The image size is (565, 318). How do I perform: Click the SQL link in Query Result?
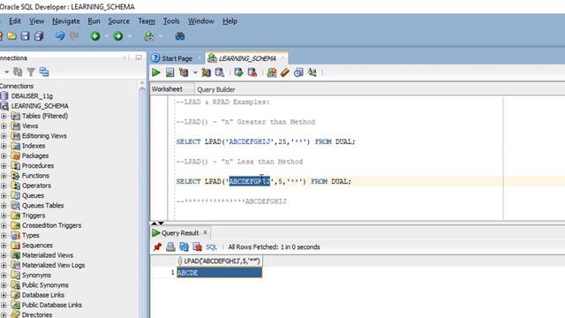211,247
